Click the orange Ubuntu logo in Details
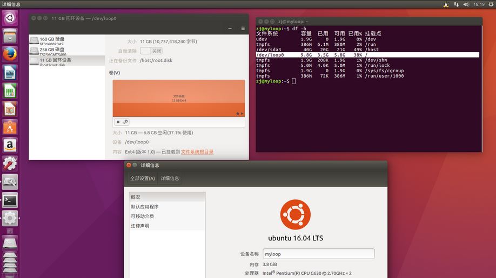The image size is (496, 278). point(296,214)
